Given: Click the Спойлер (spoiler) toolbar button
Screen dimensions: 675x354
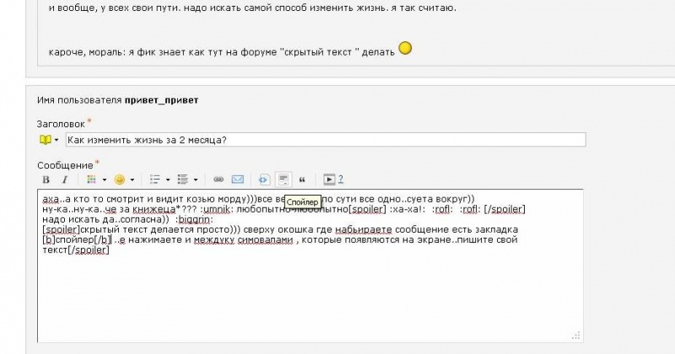Looking at the screenshot, I should (283, 180).
